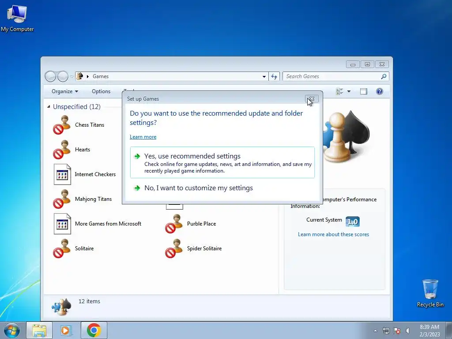452x339 pixels.
Task: Click the network tray icon
Action: [386, 331]
